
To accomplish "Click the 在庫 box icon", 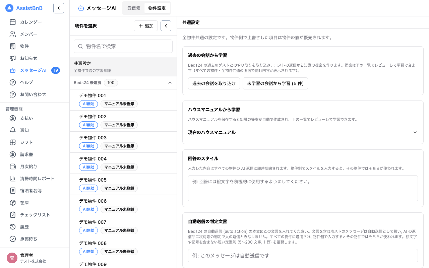I will click(13, 203).
